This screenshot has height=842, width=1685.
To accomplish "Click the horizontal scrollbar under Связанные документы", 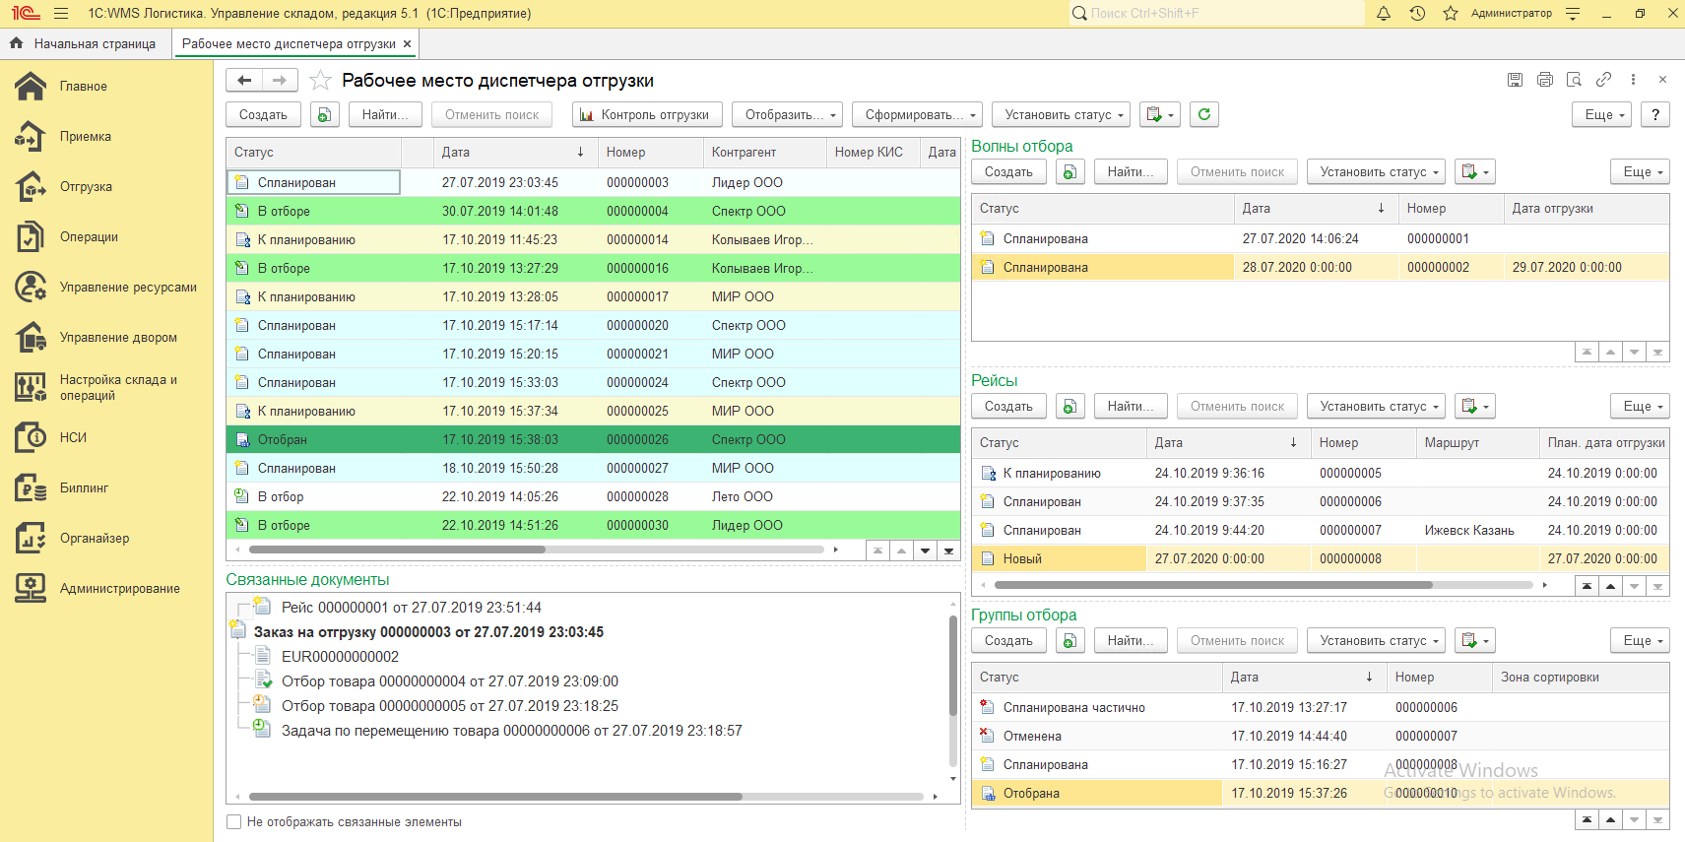I will point(495,796).
